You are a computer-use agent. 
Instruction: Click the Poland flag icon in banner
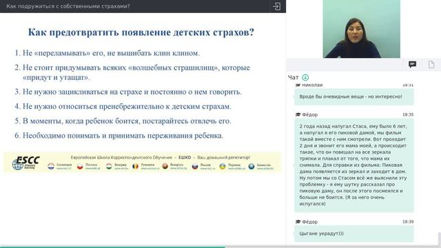tap(80, 166)
